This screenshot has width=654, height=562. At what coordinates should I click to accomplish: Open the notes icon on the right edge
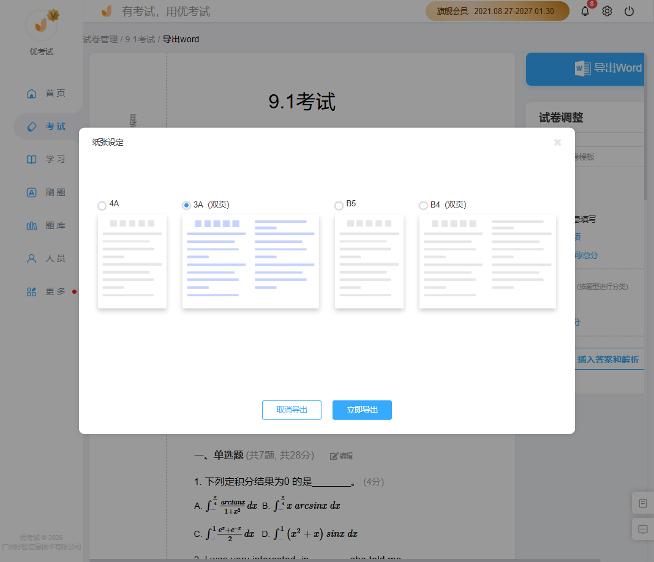[642, 503]
